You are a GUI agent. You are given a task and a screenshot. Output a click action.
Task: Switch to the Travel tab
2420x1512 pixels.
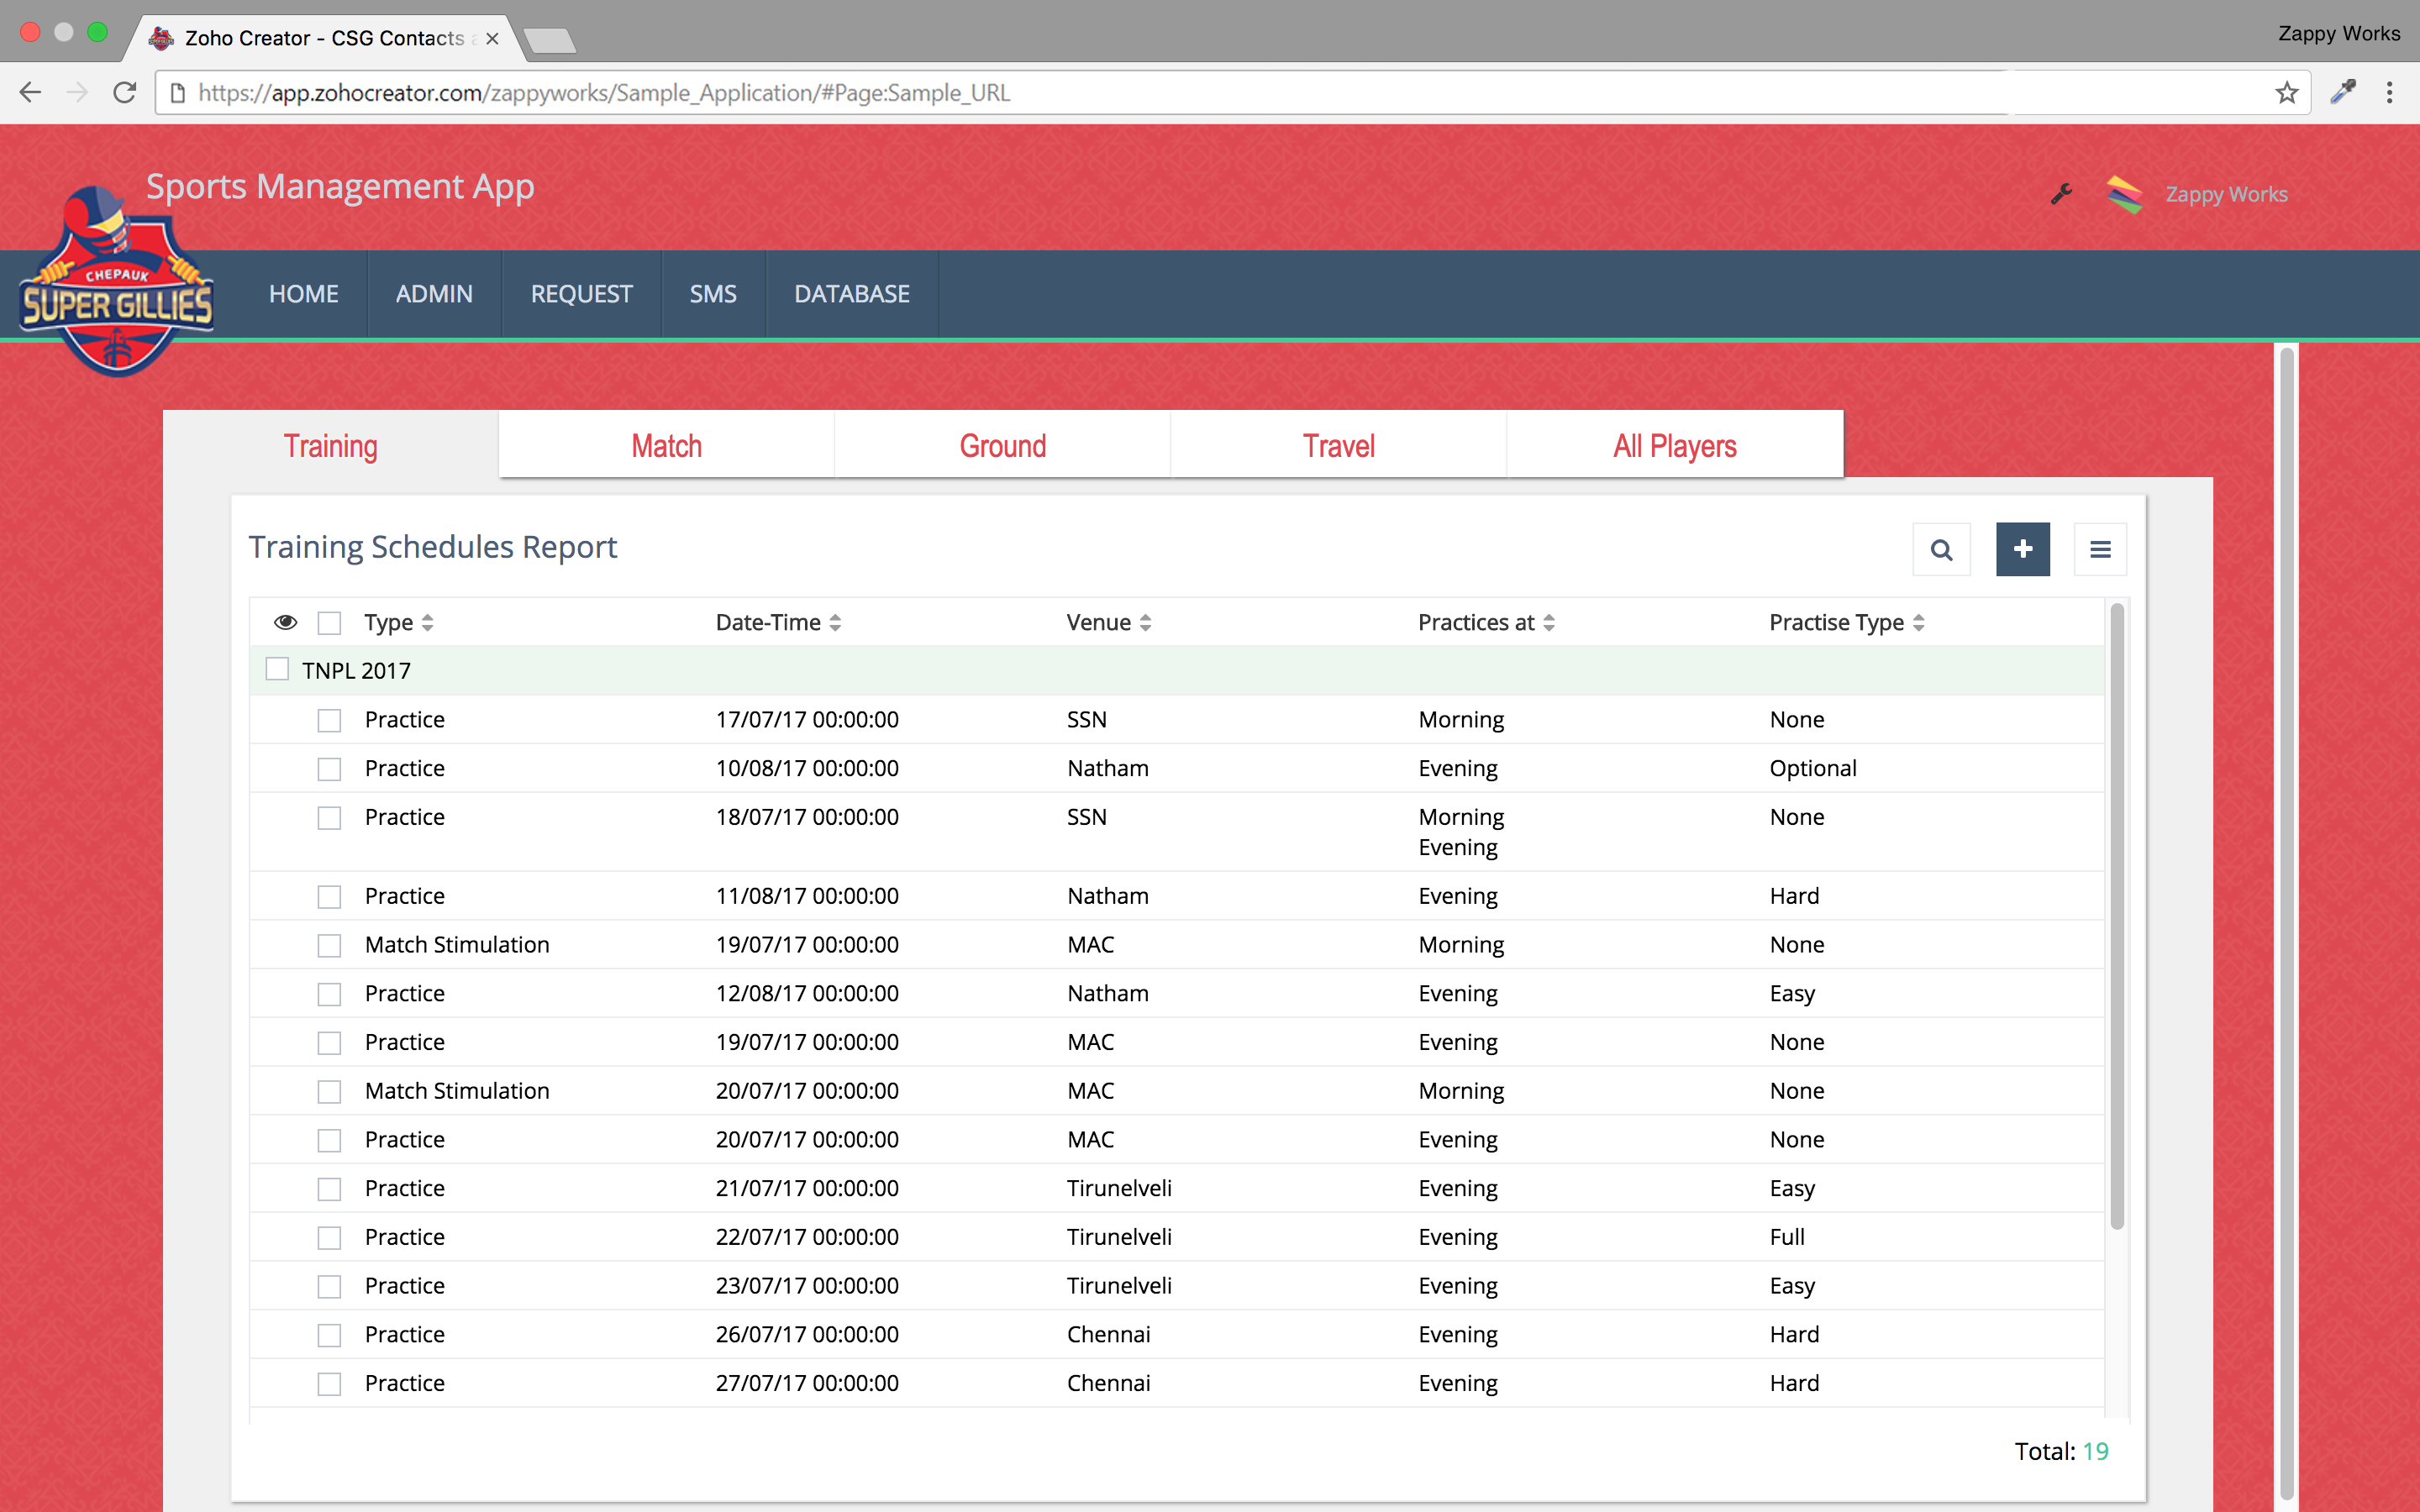pyautogui.click(x=1339, y=445)
